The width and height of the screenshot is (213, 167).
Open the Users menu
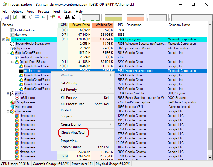[x=68, y=12]
